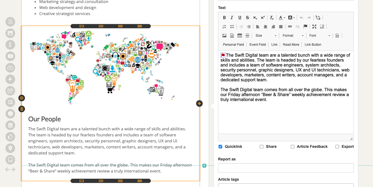Image resolution: width=373 pixels, height=187 pixels.
Task: Remove formatting with the Tx icon
Action: click(272, 18)
